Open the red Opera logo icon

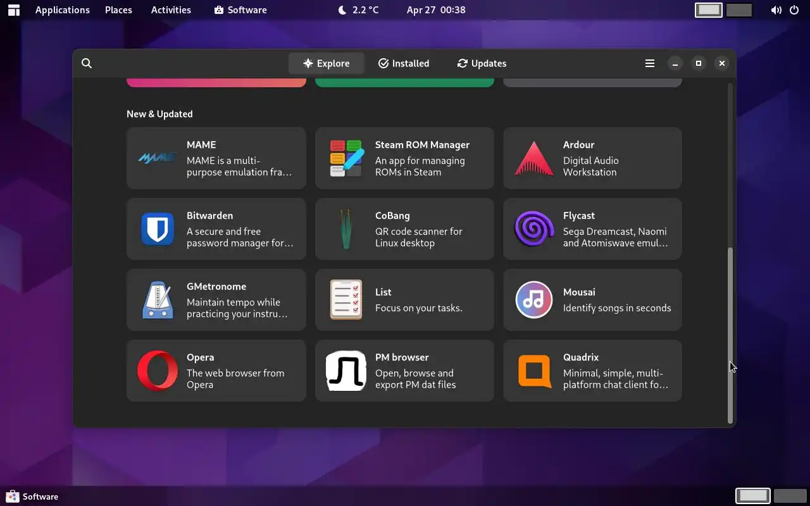(158, 371)
